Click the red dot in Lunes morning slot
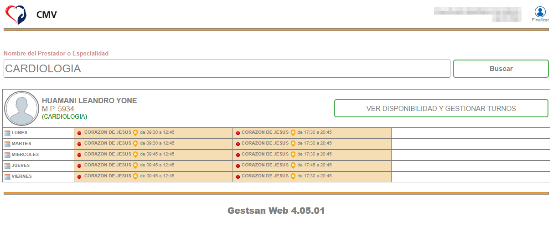 79,133
